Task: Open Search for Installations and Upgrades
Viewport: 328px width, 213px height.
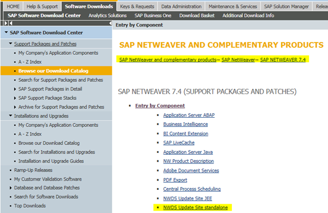Action: (57, 152)
